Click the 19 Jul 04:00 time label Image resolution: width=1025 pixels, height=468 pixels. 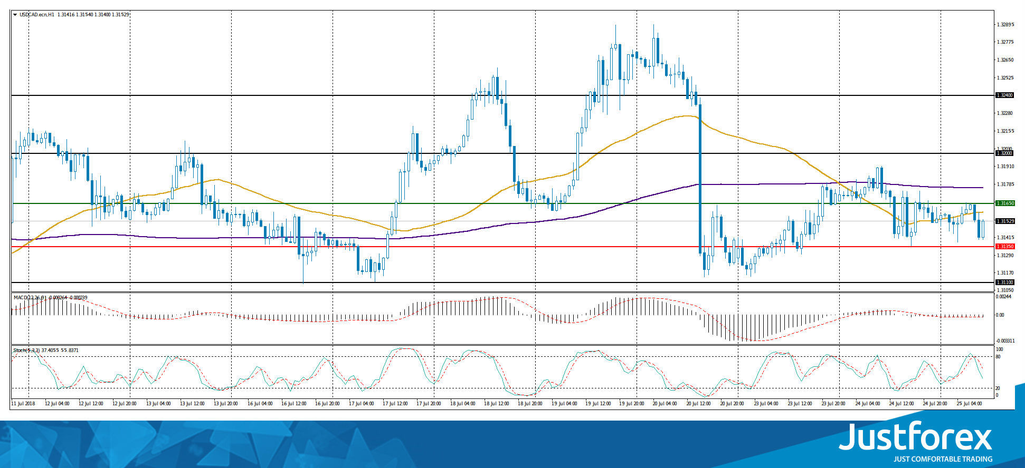coord(564,404)
